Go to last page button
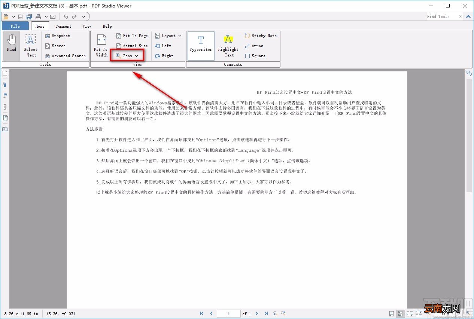The image size is (474, 319). 266,313
